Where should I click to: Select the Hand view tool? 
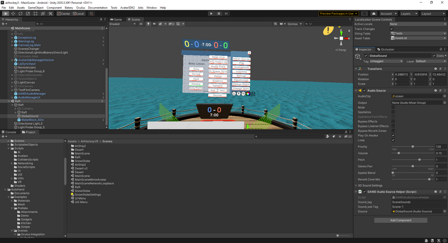click(x=5, y=13)
